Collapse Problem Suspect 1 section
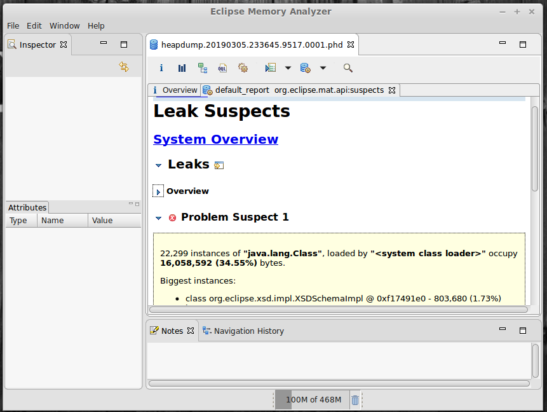The height and width of the screenshot is (412, 547). click(x=158, y=218)
